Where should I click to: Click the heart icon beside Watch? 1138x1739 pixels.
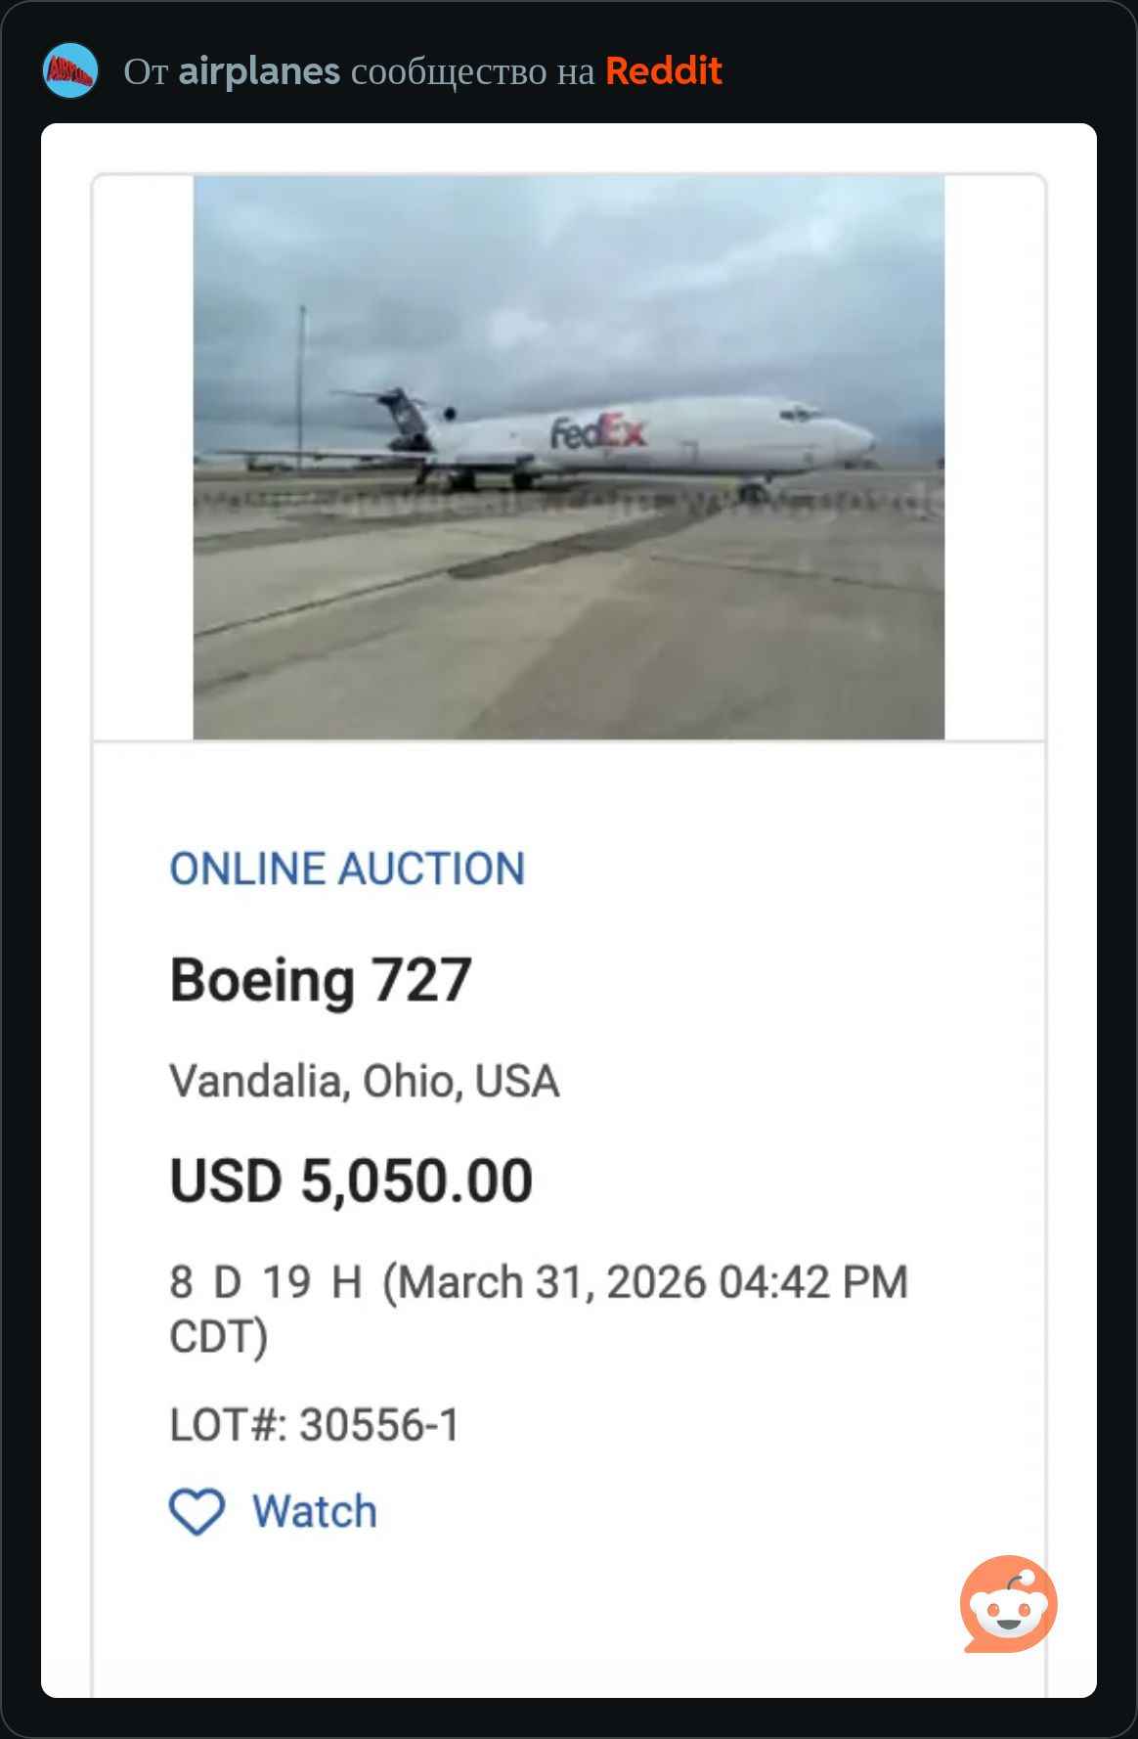point(197,1511)
